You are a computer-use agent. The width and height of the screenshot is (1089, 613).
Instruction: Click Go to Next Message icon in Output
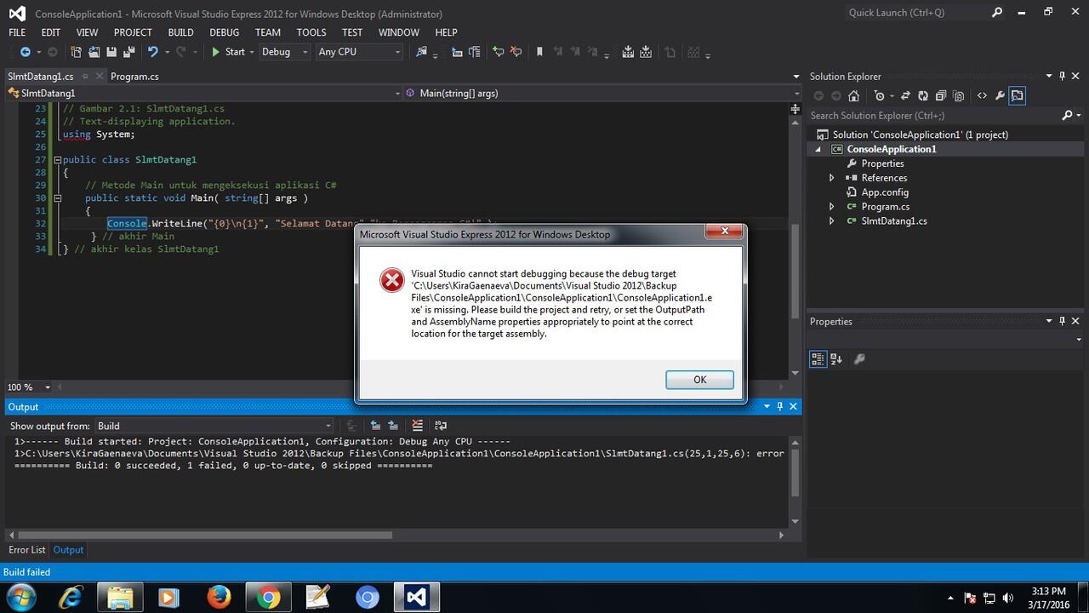click(393, 426)
